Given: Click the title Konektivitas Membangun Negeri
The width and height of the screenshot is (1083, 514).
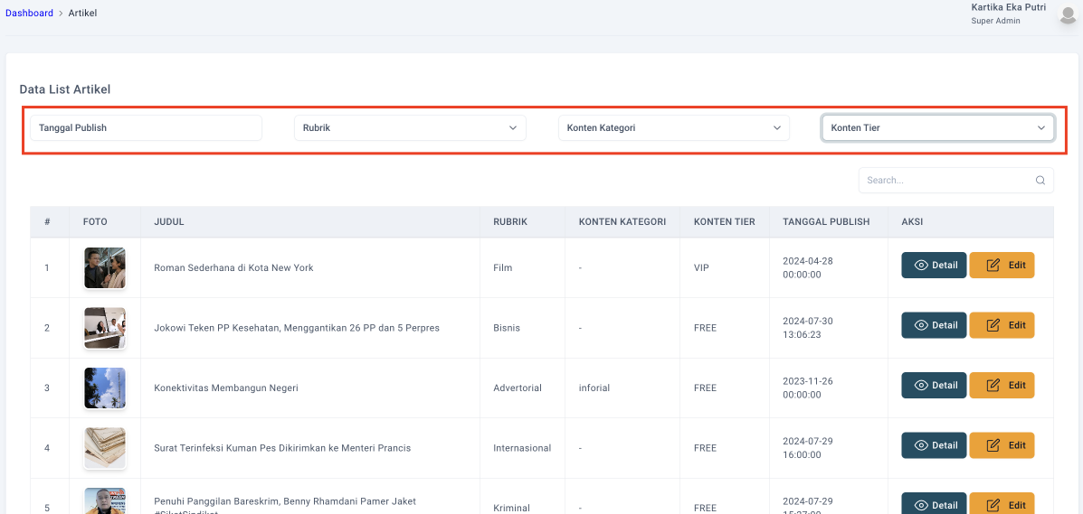Looking at the screenshot, I should 226,388.
